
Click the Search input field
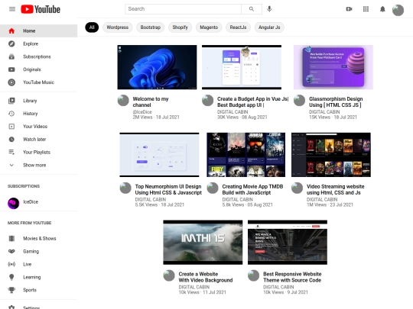click(x=183, y=9)
